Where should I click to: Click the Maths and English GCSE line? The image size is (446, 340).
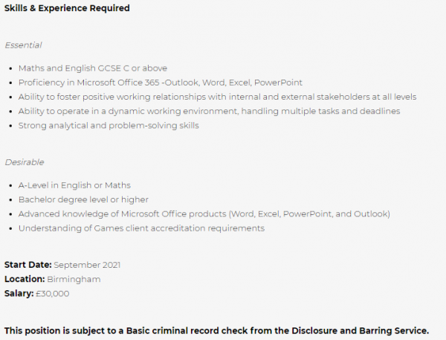coord(93,68)
